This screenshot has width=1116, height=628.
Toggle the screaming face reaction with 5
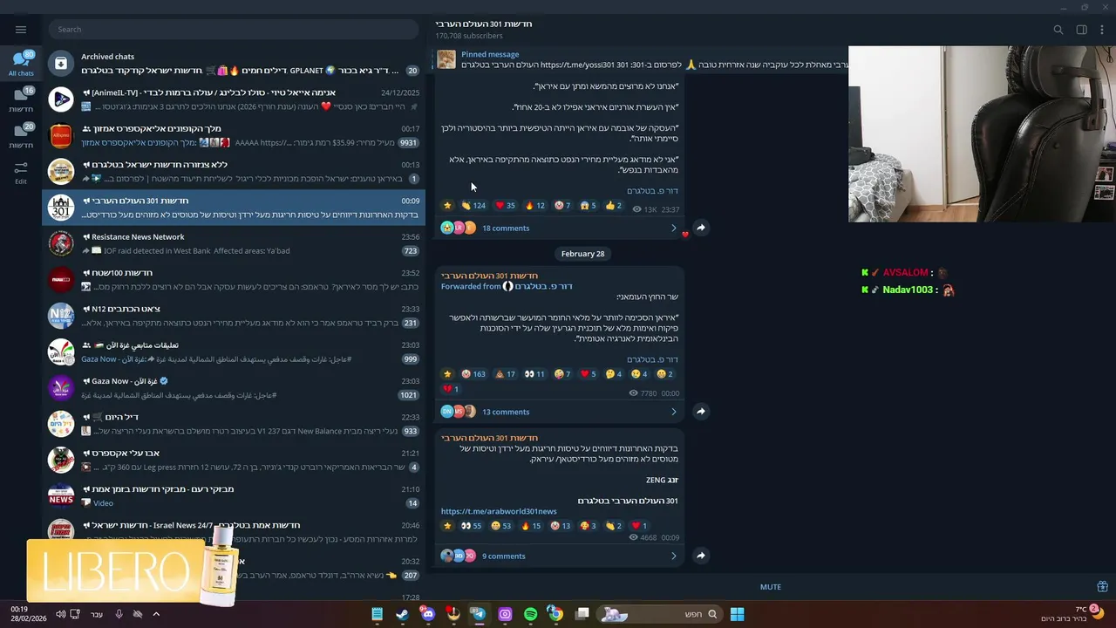coord(589,206)
